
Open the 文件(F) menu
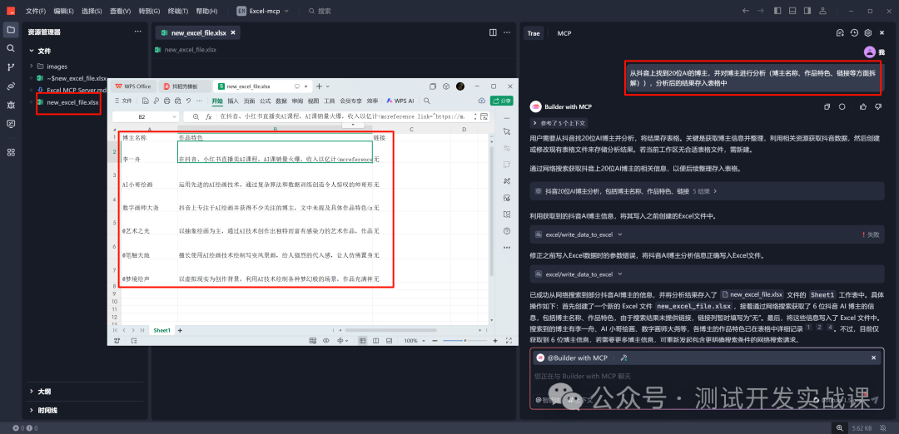click(x=36, y=11)
